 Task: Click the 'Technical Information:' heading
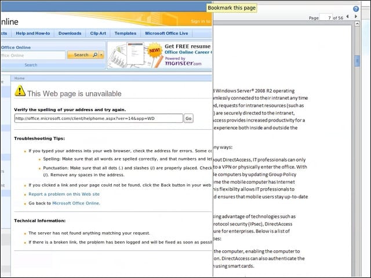[x=40, y=221]
